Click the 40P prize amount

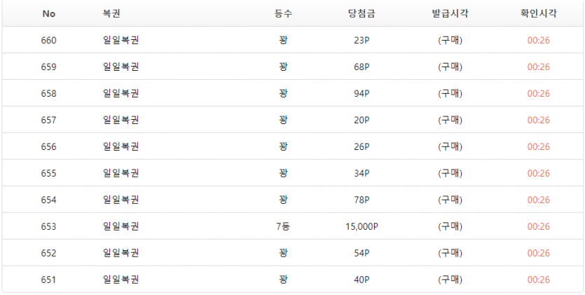(362, 280)
